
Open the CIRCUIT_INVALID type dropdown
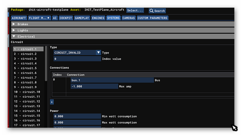point(77,53)
